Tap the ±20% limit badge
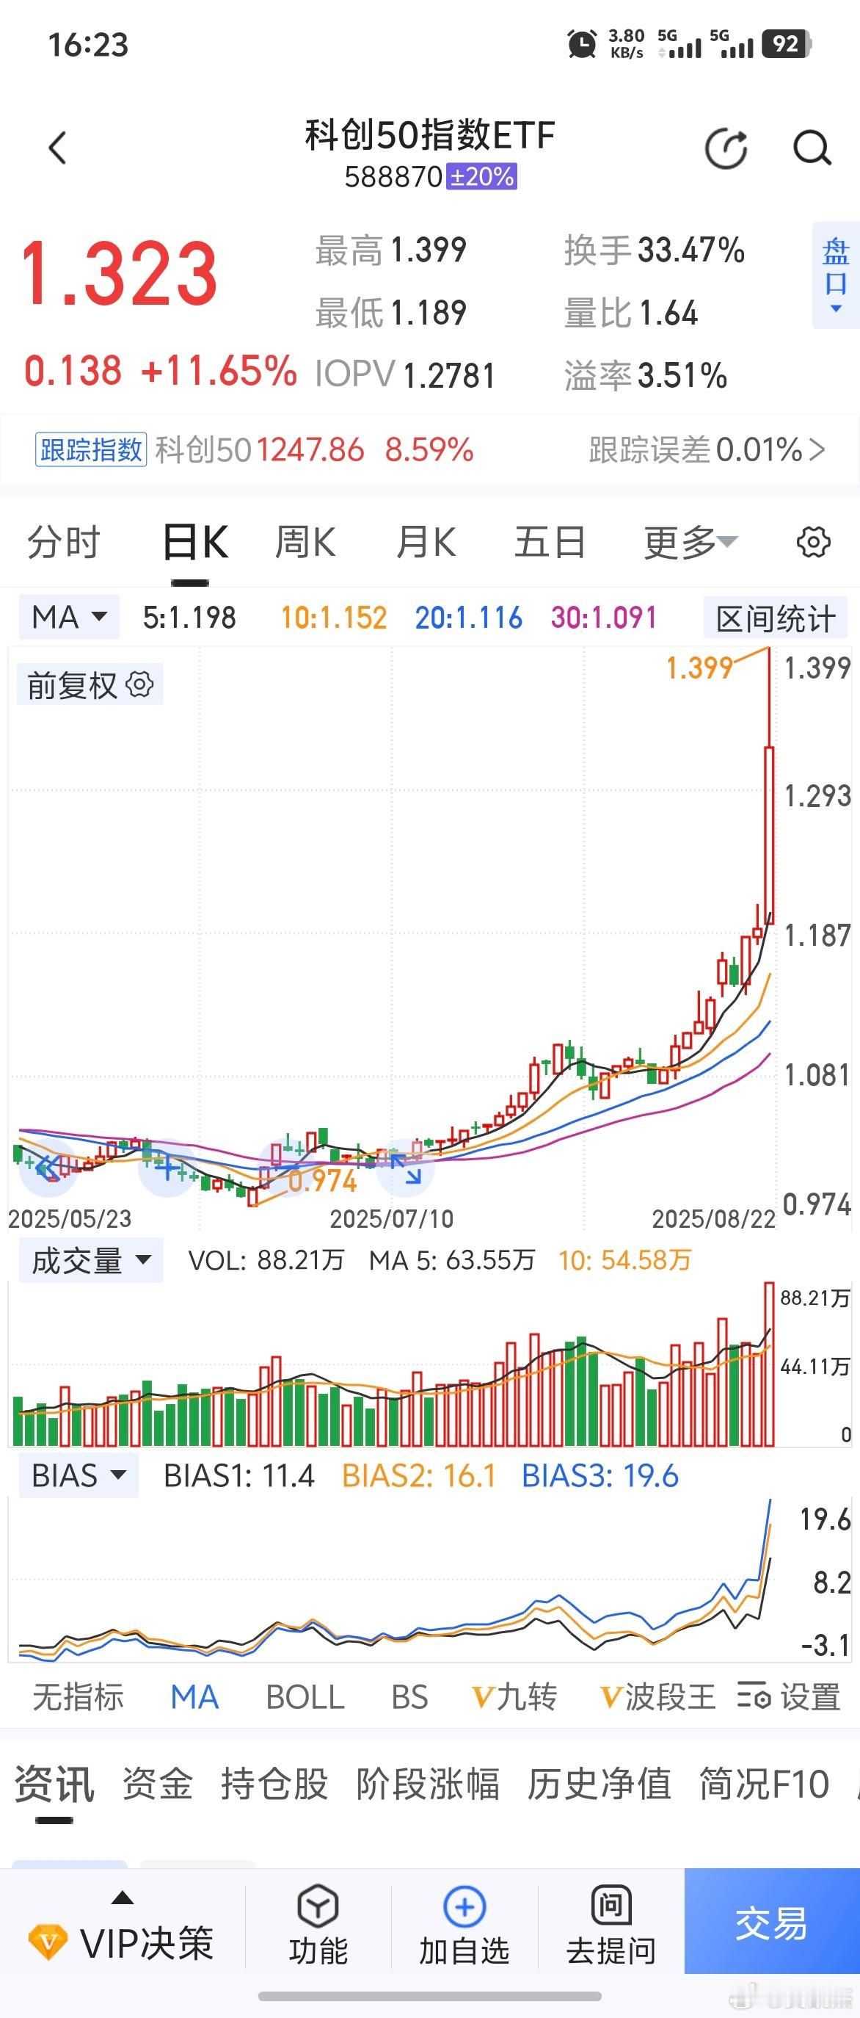This screenshot has width=860, height=2018. (x=481, y=176)
